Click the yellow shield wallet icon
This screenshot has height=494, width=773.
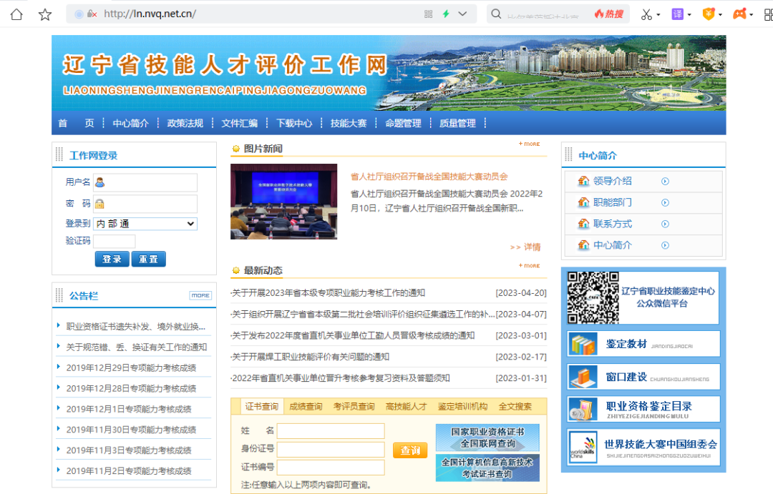click(708, 14)
